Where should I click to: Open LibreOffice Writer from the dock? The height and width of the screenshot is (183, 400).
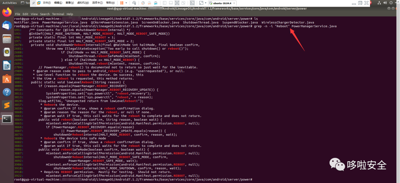(7, 66)
